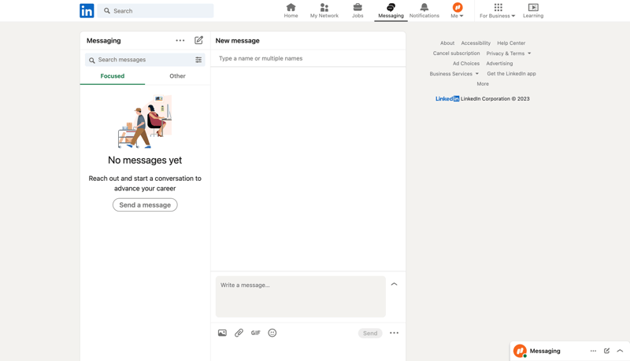Image resolution: width=630 pixels, height=361 pixels.
Task: Open the Help Center link
Action: (511, 43)
